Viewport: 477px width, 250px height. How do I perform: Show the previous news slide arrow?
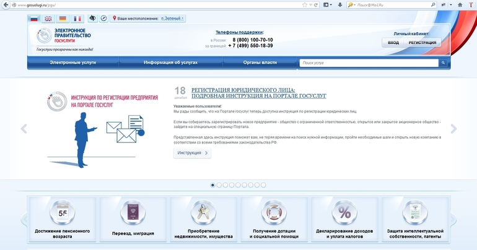[x=24, y=129]
